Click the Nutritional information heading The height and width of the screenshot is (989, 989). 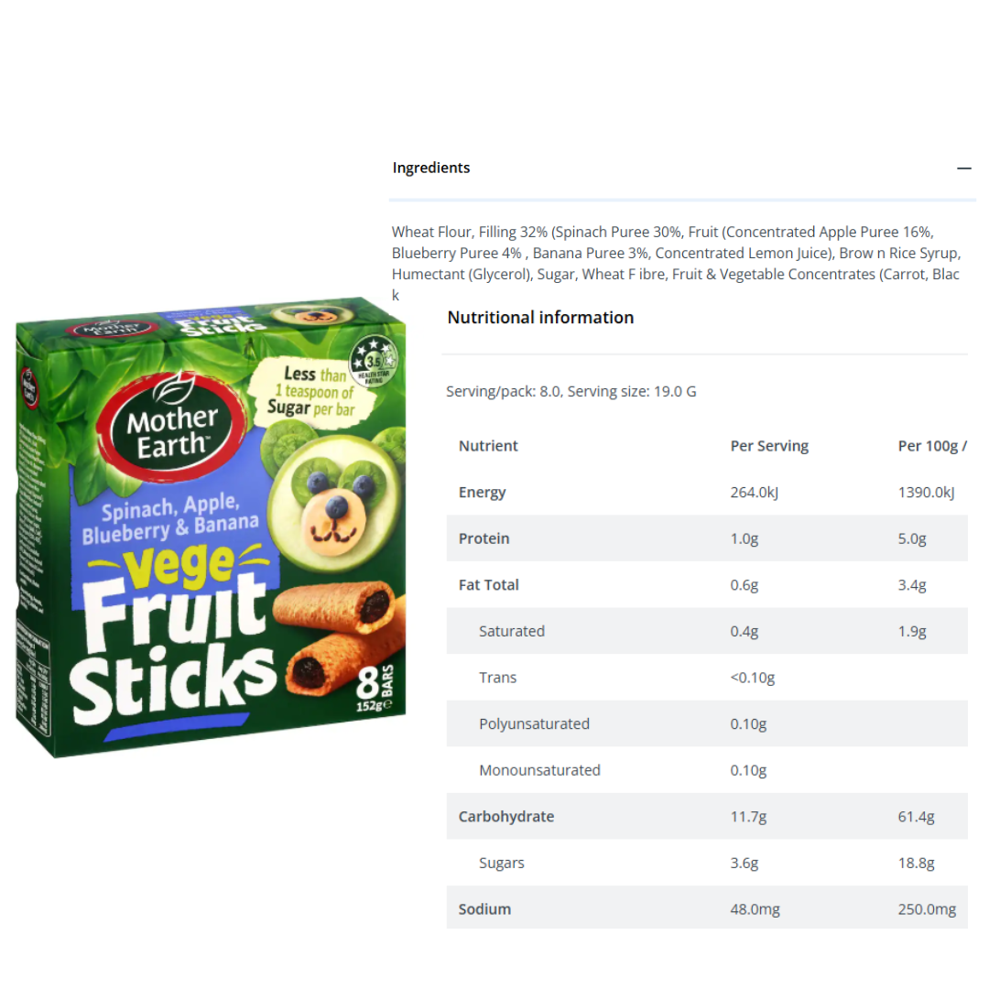click(x=540, y=318)
